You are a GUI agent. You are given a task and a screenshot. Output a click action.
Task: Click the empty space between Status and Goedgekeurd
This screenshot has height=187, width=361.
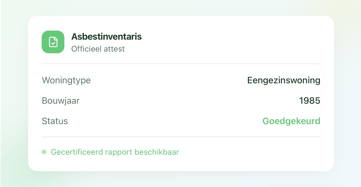(x=164, y=121)
